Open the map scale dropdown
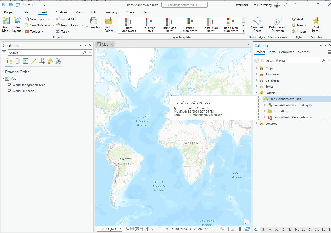The image size is (331, 233). [120, 229]
